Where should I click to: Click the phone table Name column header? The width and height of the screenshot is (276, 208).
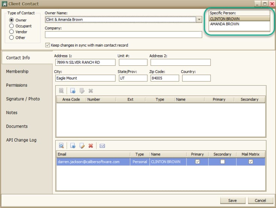click(x=189, y=99)
